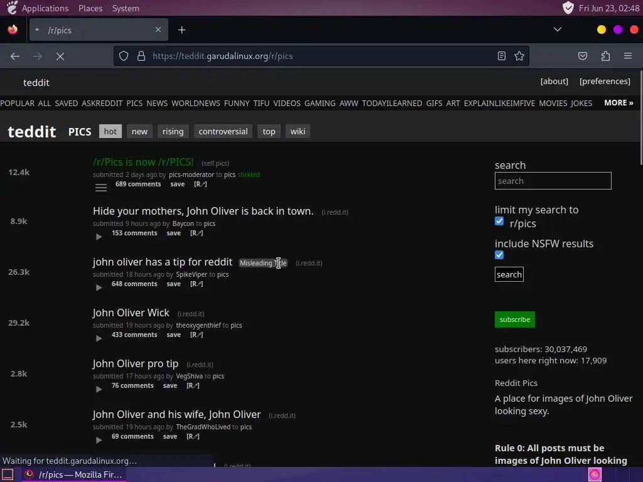Click show desktop icon in bottom panel

coord(8,474)
